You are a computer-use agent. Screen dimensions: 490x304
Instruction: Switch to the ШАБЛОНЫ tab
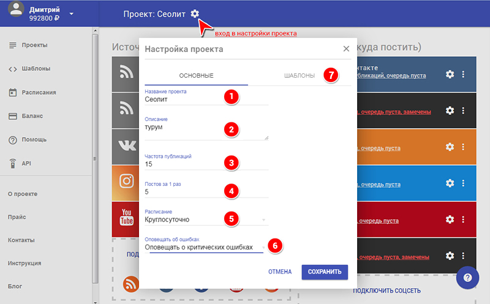point(300,75)
